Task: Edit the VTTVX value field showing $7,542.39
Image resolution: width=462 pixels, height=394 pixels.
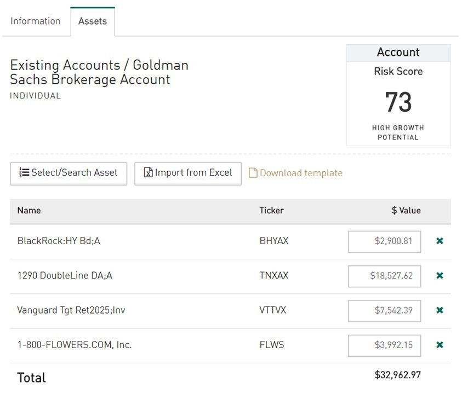Action: click(x=384, y=311)
